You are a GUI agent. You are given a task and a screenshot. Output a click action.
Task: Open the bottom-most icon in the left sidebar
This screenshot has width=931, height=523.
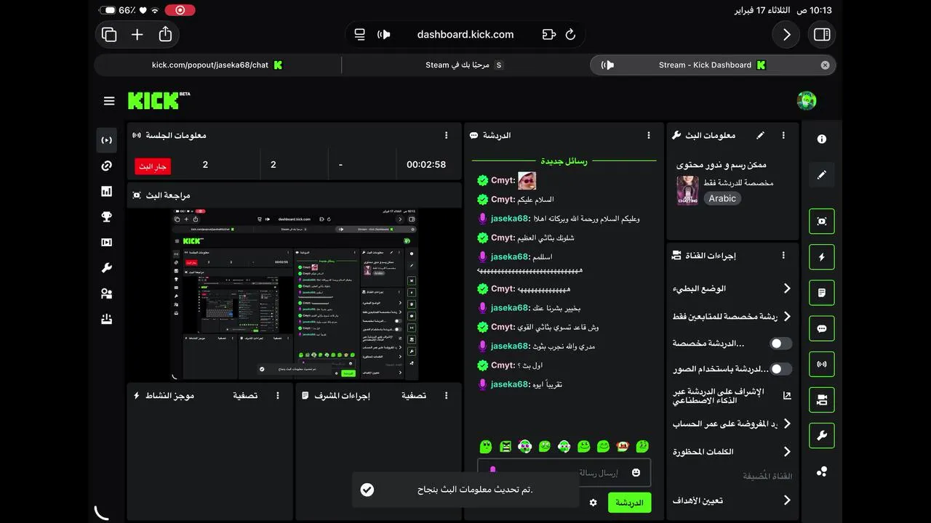[106, 319]
